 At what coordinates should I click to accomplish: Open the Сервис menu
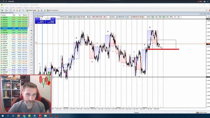[x=26, y=8]
